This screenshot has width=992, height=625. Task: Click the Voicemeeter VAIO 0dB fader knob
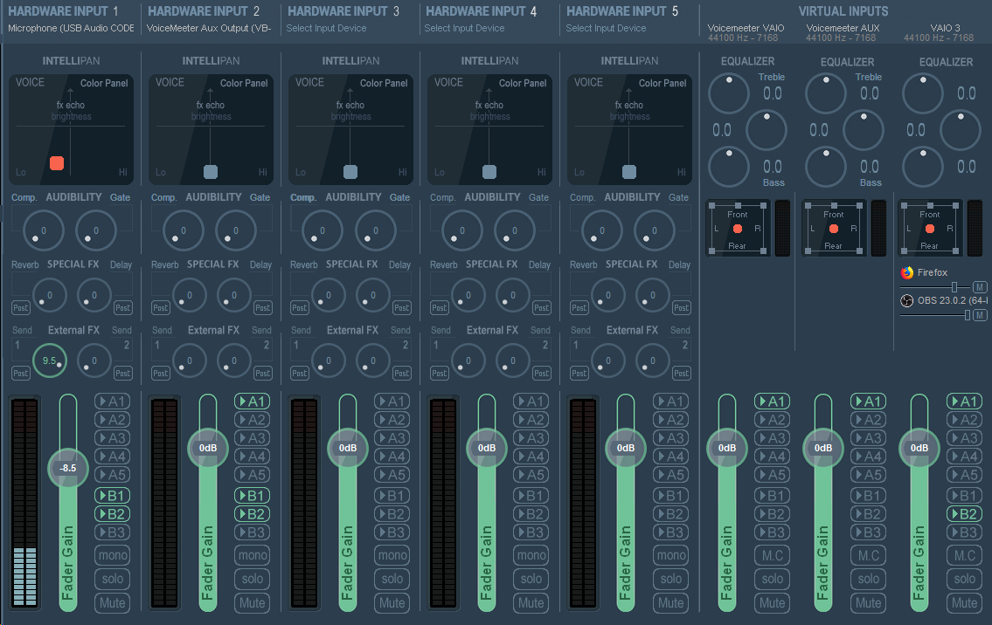point(727,448)
